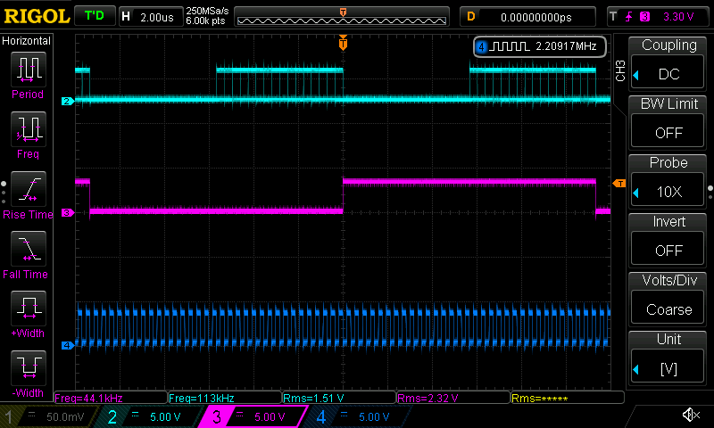
Task: Click the 6.00k pts memory depth text
Action: tap(205, 21)
